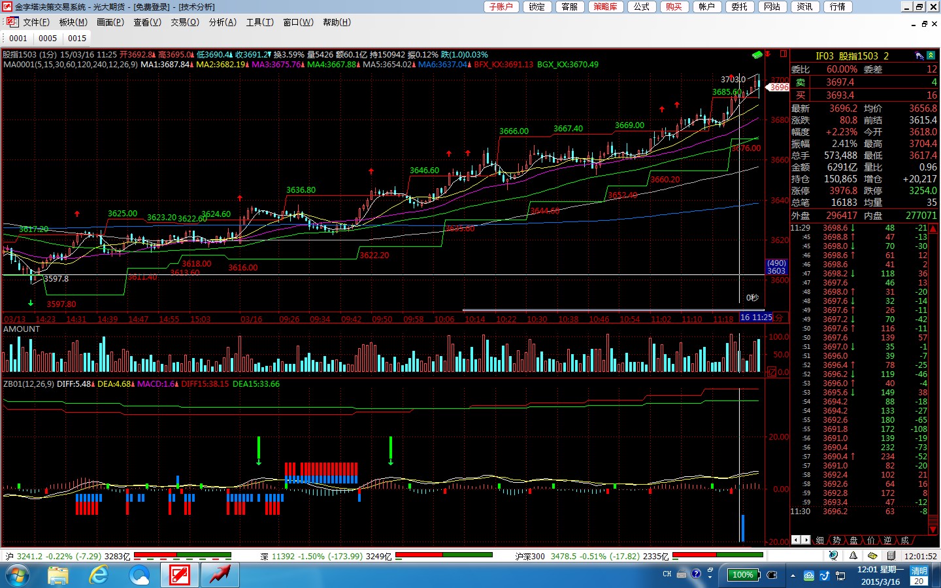Show hidden system tray icons arrow
941x588 pixels.
coord(793,576)
